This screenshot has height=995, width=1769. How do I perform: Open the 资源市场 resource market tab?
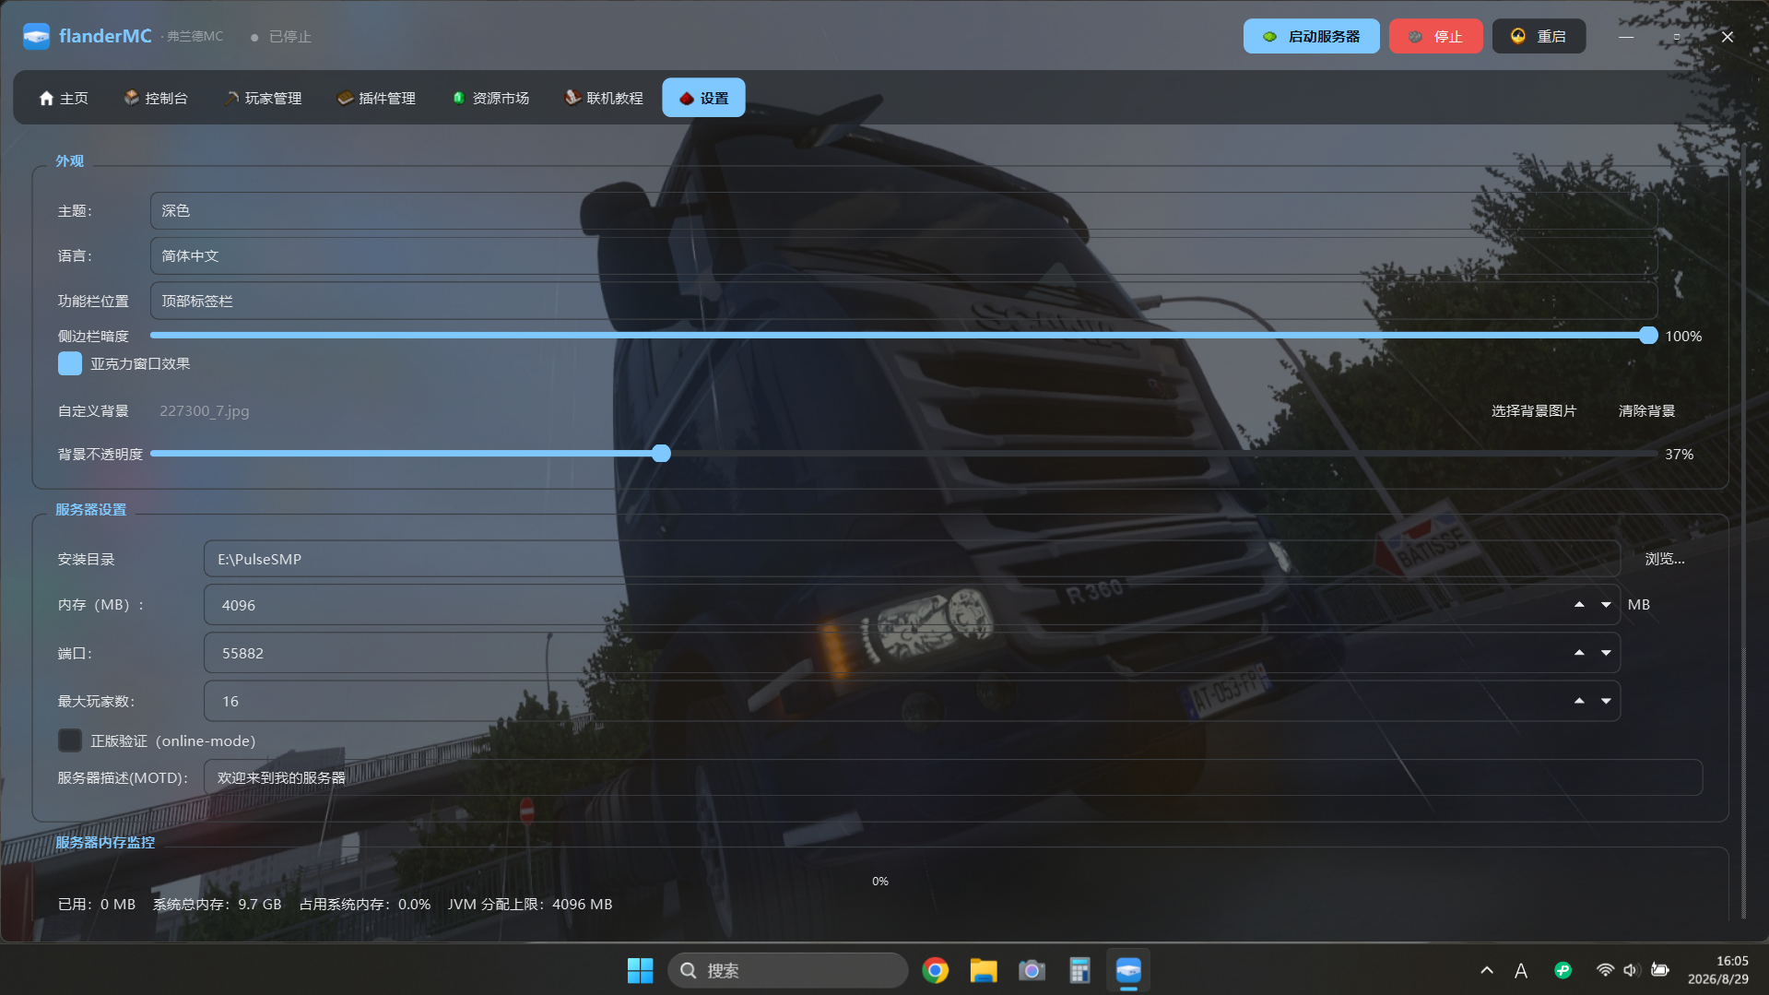coord(490,98)
